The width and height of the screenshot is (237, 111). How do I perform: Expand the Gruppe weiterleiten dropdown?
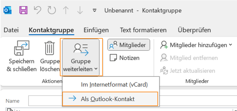[x=81, y=57]
